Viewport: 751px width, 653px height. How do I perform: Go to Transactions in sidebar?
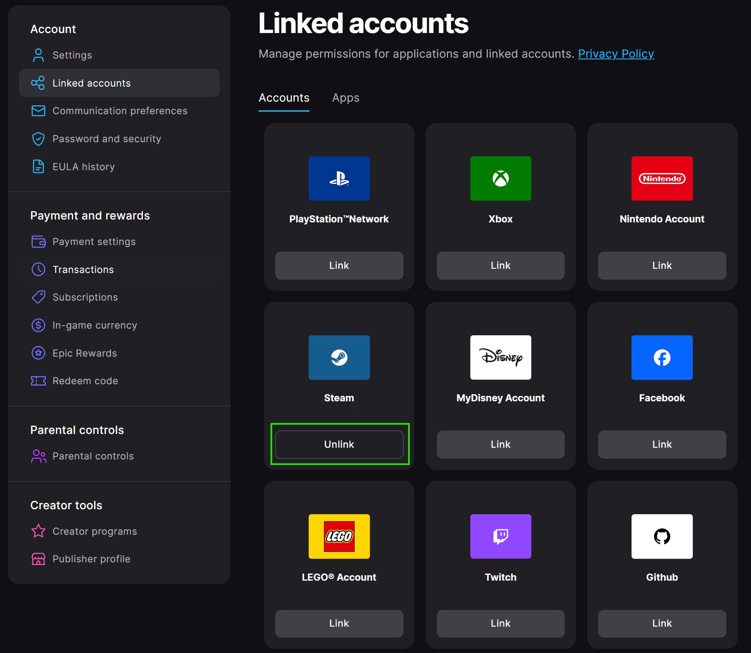tap(83, 270)
